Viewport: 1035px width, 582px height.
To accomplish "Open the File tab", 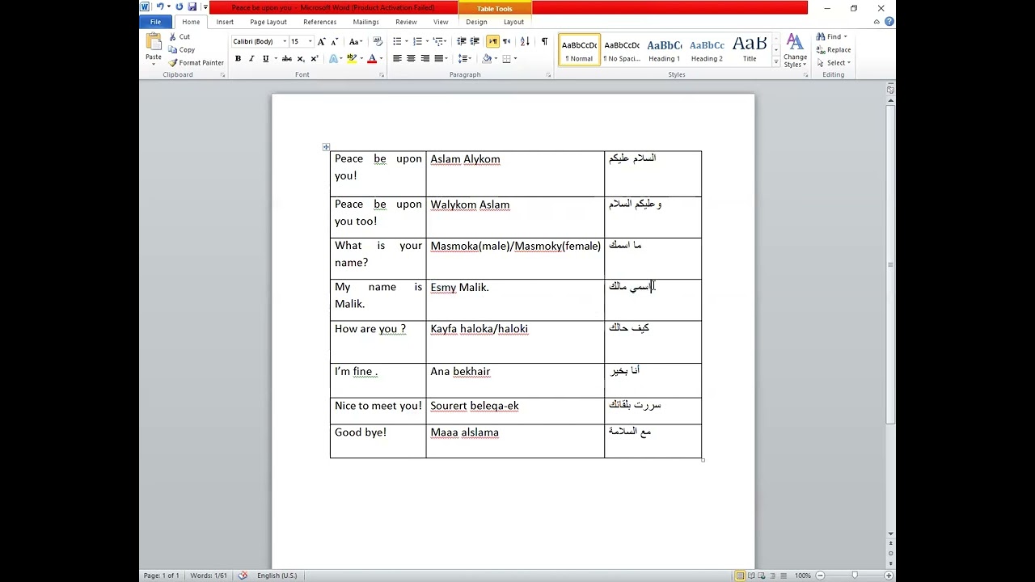I will point(155,22).
